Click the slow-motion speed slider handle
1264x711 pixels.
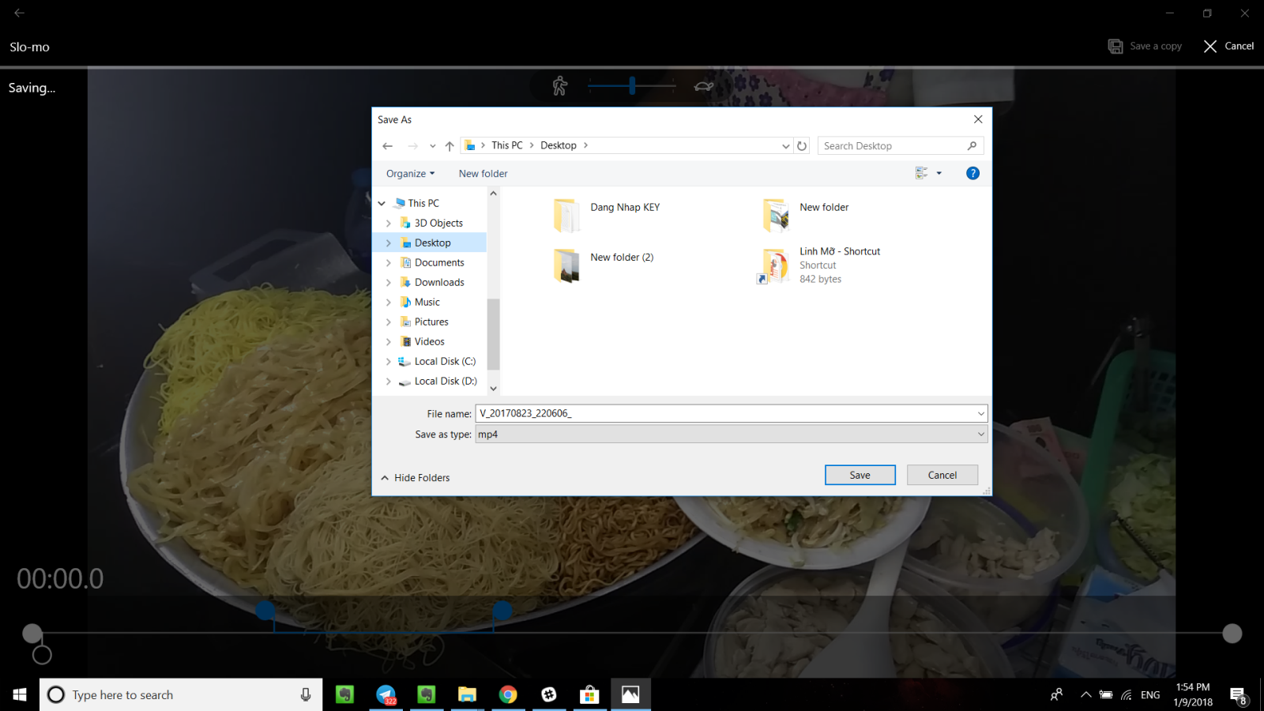click(632, 86)
